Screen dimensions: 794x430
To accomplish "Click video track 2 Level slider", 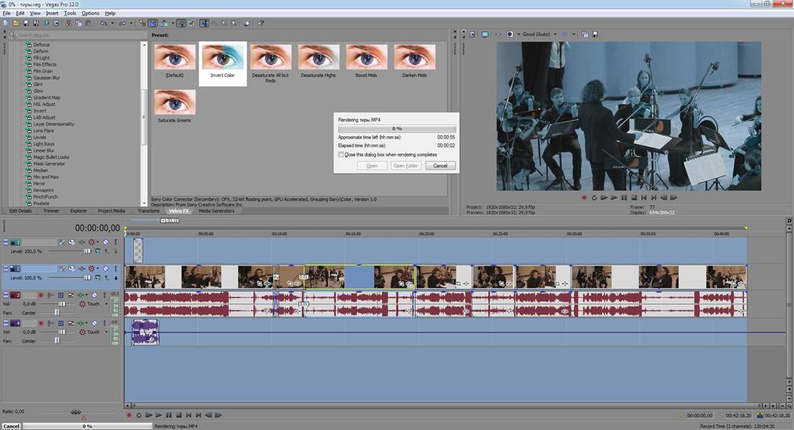I will 87,278.
